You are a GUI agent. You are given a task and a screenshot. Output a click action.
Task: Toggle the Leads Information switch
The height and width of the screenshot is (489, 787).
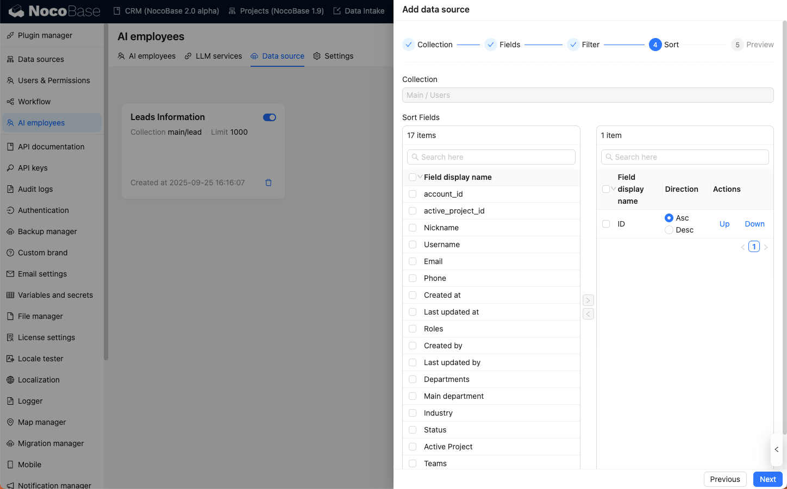(270, 117)
